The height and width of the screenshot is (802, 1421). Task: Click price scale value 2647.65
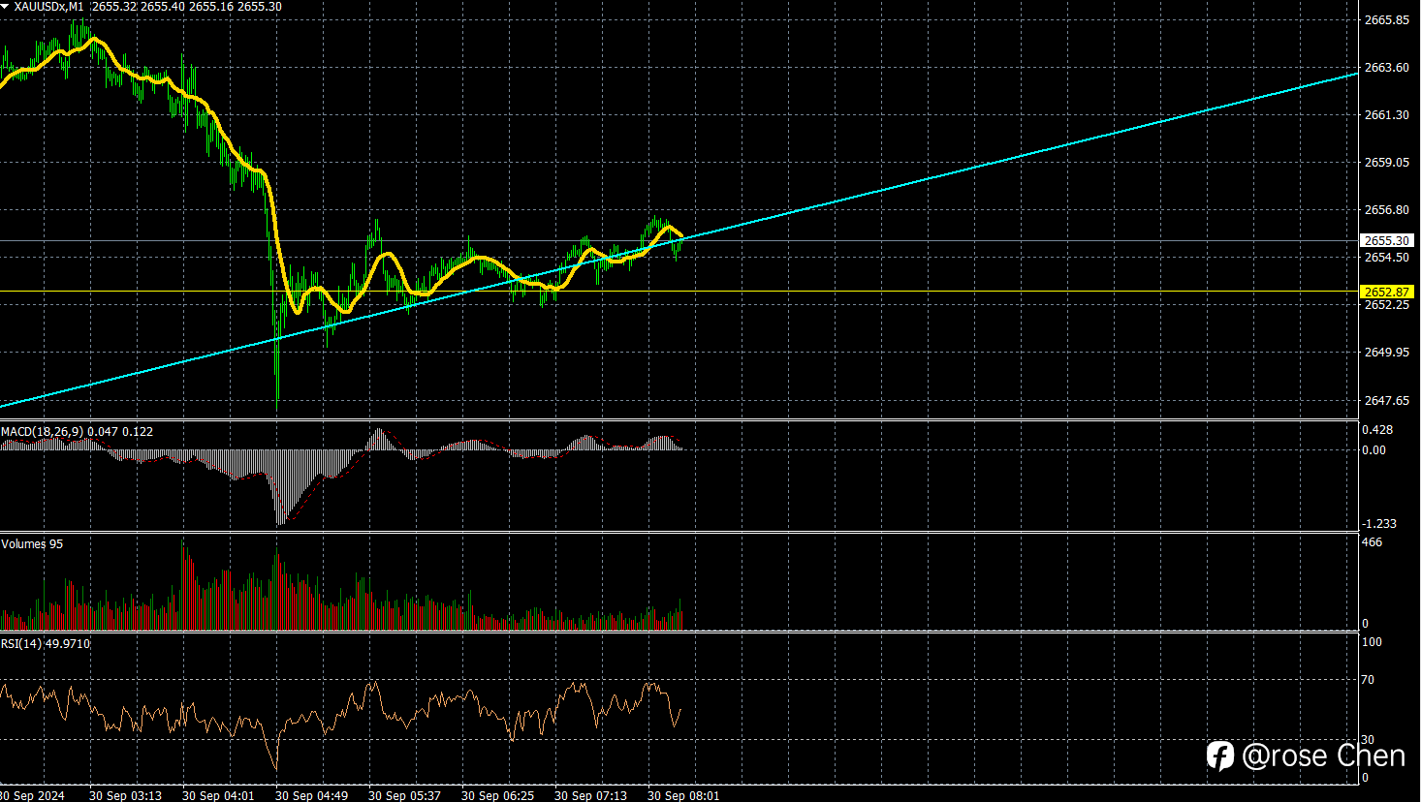tap(1386, 400)
